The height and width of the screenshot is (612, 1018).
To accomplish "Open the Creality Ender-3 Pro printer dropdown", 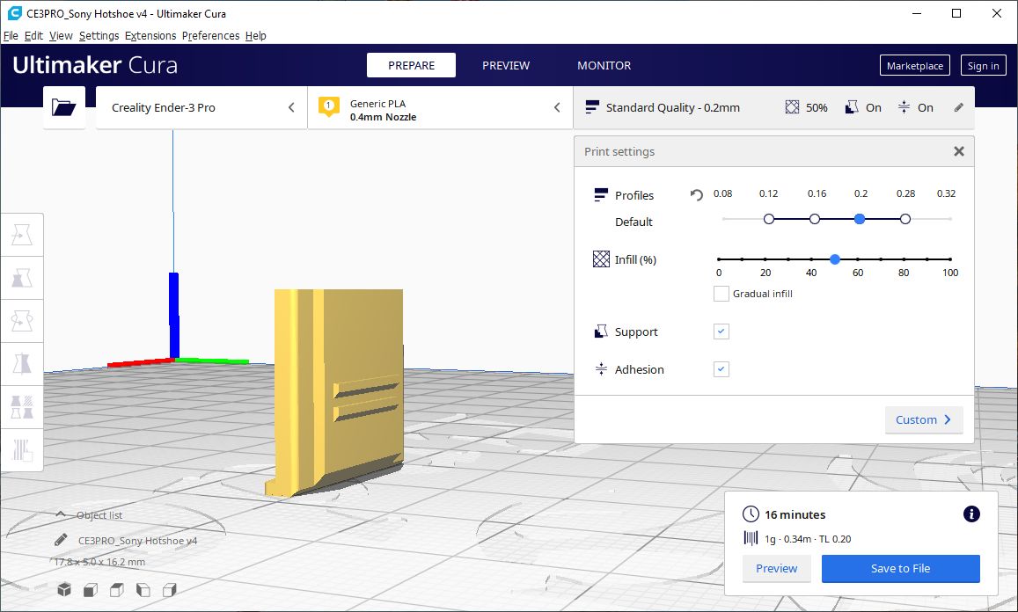I will pos(201,108).
